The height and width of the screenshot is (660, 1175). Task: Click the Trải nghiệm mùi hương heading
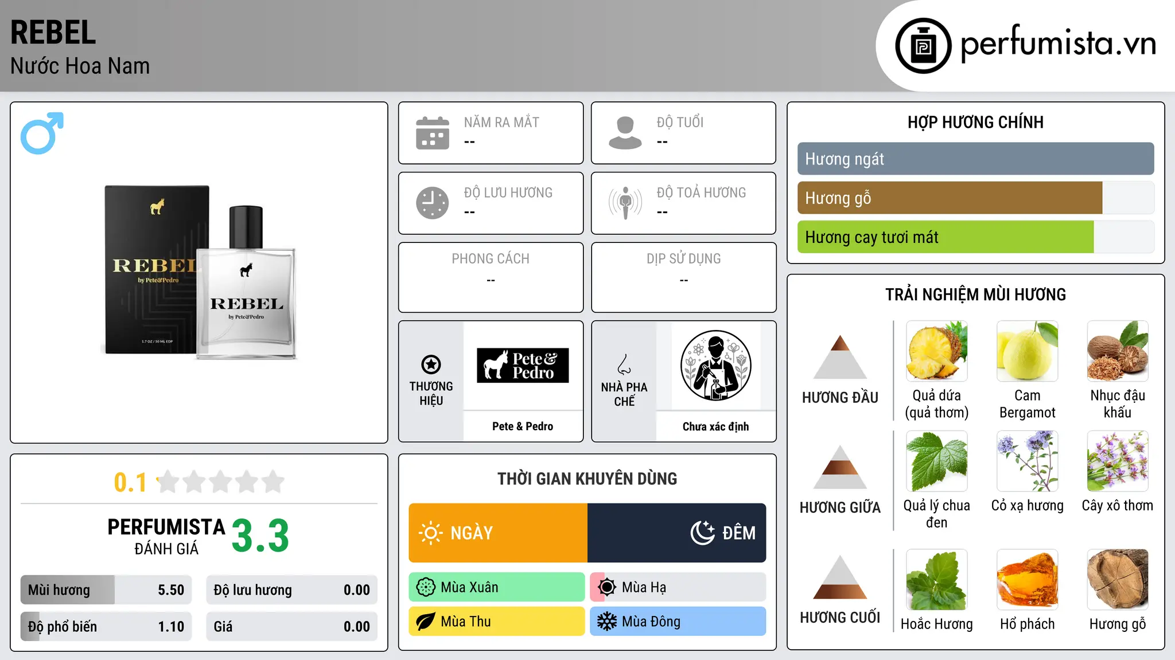(975, 294)
